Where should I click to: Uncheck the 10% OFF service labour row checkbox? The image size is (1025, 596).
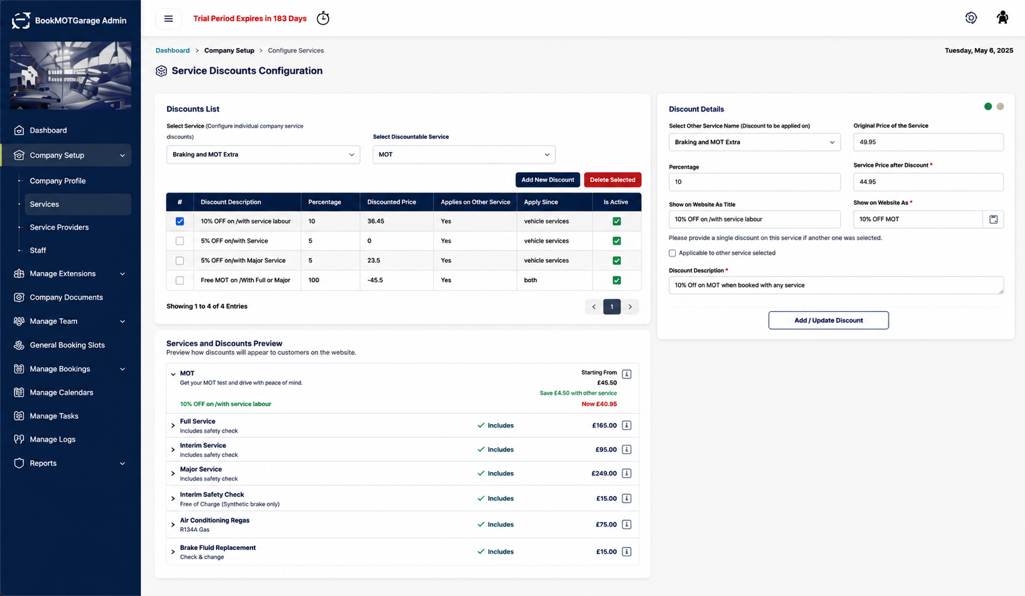[x=180, y=221]
